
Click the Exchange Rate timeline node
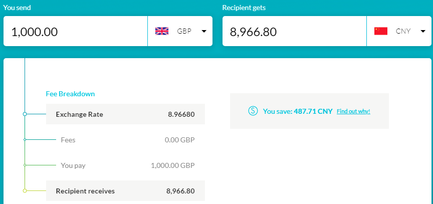click(25, 114)
